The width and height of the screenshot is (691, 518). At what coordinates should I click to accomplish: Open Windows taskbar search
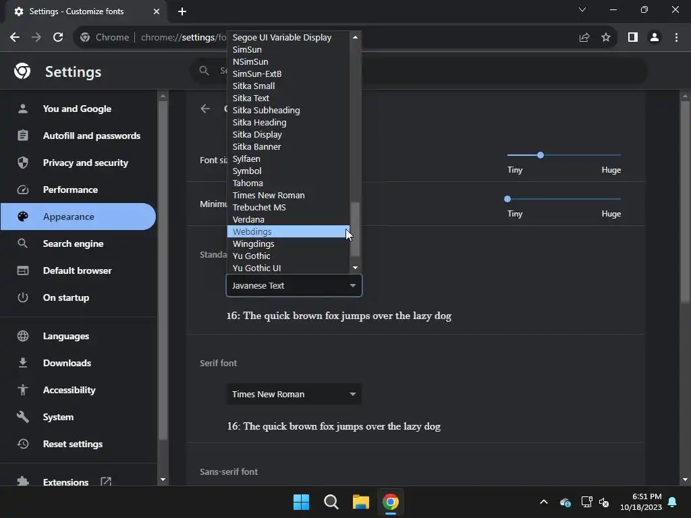pyautogui.click(x=331, y=502)
